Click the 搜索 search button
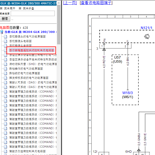Viewport: 155px width, 155px height. click(5, 19)
